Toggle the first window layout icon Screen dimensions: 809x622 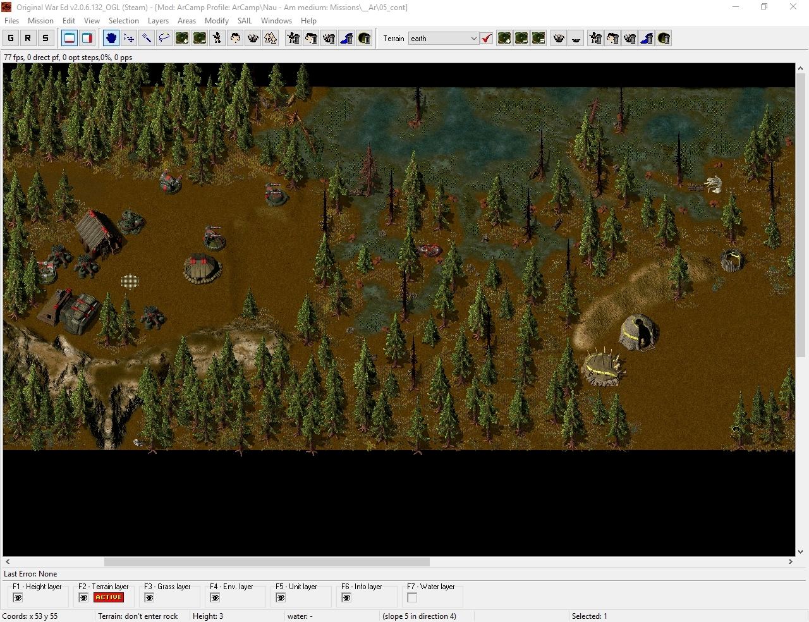[x=70, y=39]
